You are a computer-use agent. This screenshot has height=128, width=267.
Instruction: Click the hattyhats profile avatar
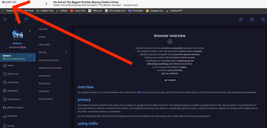pyautogui.click(x=18, y=35)
